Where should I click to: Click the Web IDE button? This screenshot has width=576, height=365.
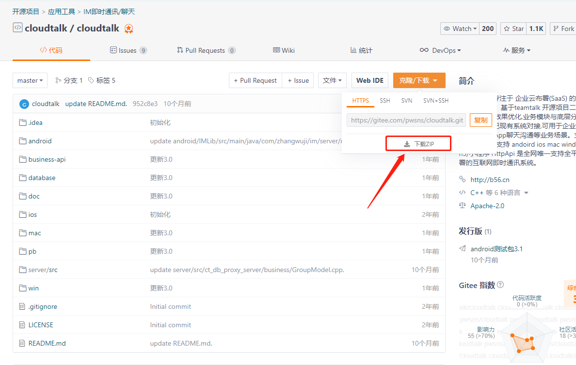(369, 80)
